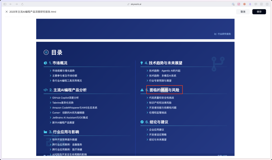Save changes with the 保存 button
Image resolution: width=272 pixels, height=160 pixels.
pos(259,12)
